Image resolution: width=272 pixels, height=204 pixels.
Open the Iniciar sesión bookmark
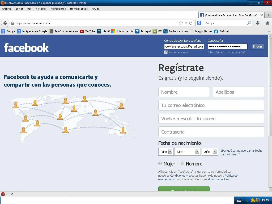[122, 31]
